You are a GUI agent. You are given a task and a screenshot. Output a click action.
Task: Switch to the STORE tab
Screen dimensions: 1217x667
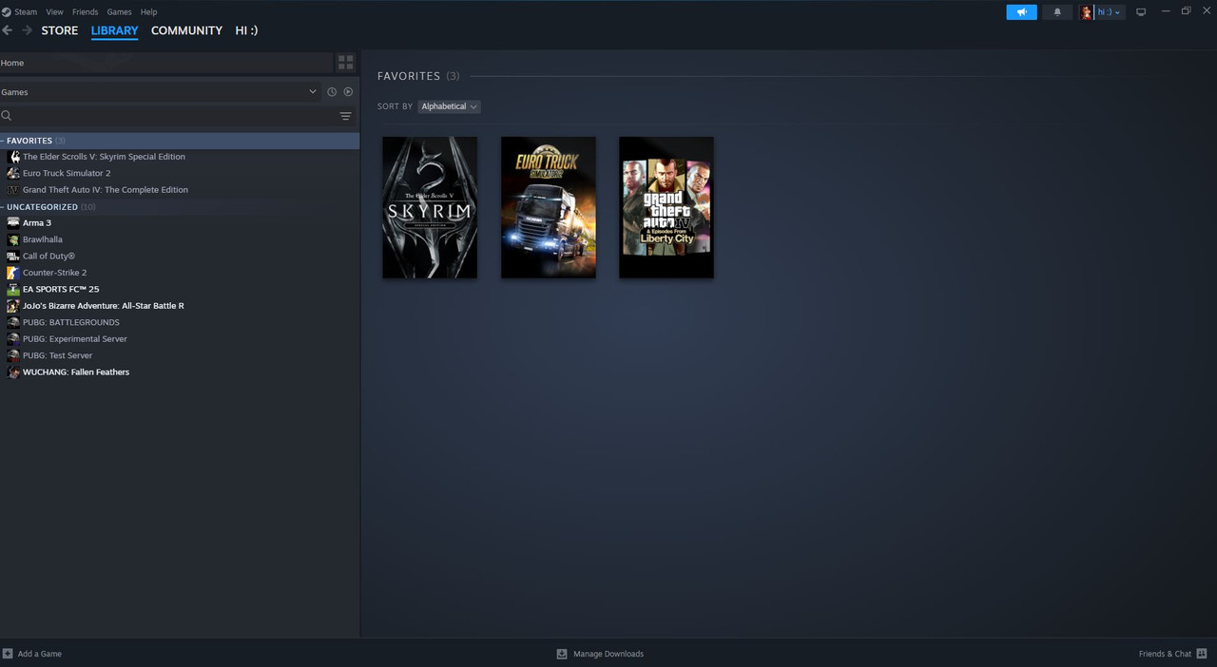point(60,30)
